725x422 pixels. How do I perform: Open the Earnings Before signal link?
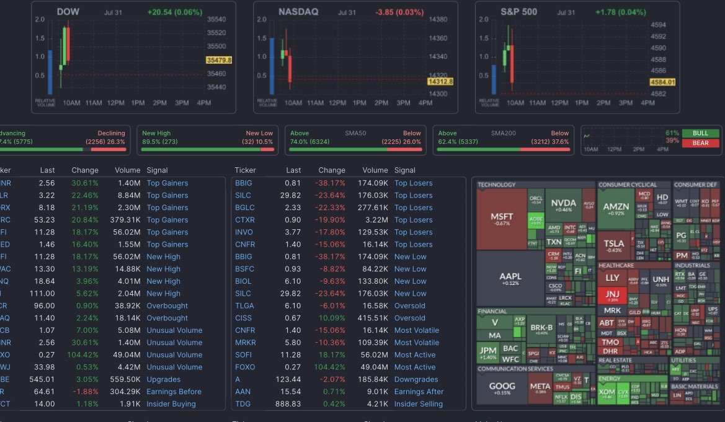[174, 392]
